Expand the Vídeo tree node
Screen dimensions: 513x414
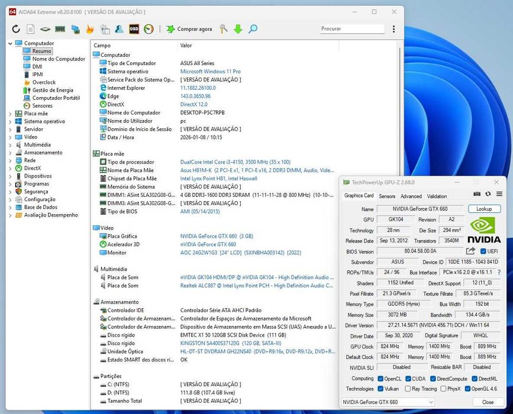tap(10, 137)
